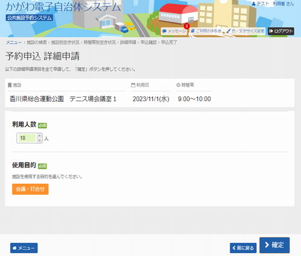
Task: Open the メッセージ notifications button
Action: (x=174, y=31)
